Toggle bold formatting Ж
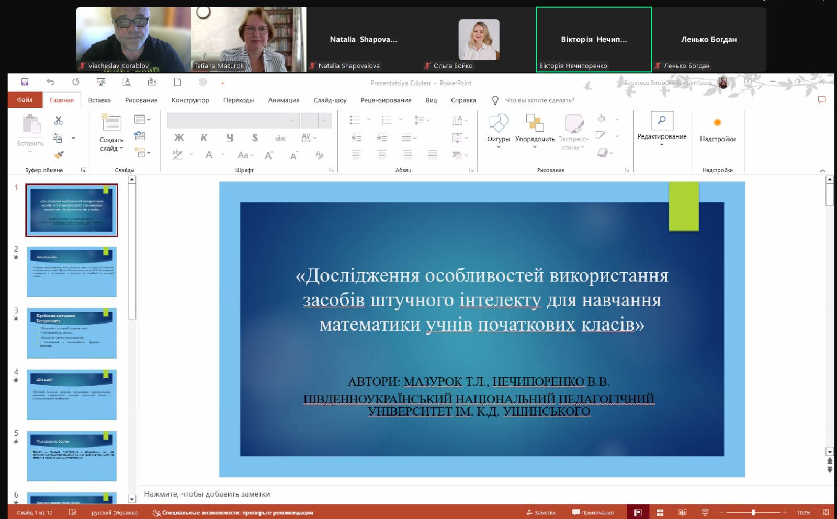837x519 pixels. point(179,137)
